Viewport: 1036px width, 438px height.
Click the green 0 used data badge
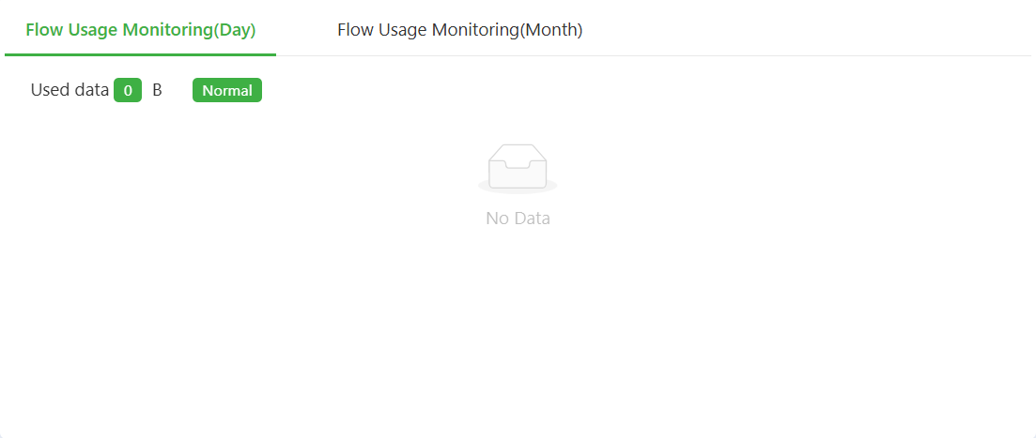point(128,91)
